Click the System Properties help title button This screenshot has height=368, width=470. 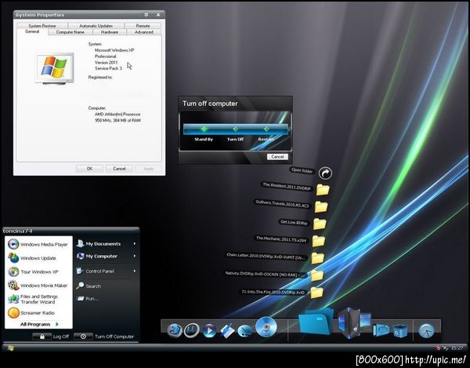pos(146,15)
